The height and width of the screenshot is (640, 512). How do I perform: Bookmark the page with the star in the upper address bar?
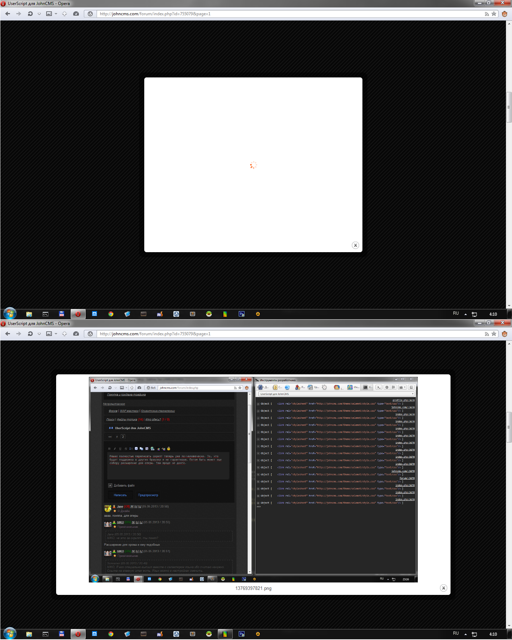(x=494, y=14)
